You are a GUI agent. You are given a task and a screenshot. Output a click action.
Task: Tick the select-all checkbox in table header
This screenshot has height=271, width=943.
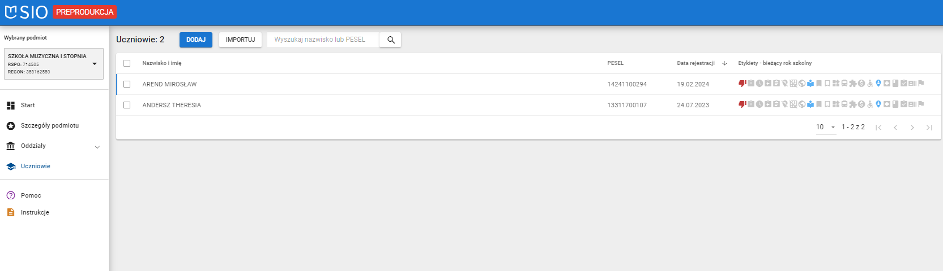click(127, 63)
